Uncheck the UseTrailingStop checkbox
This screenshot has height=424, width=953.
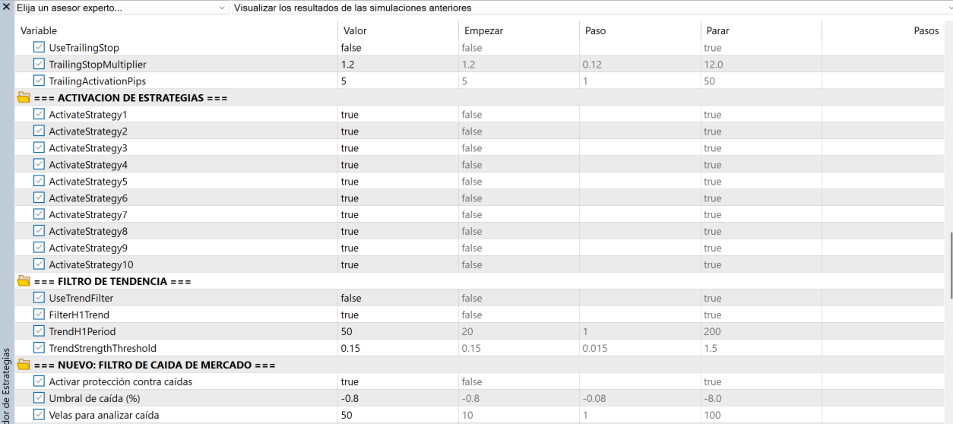click(x=40, y=48)
